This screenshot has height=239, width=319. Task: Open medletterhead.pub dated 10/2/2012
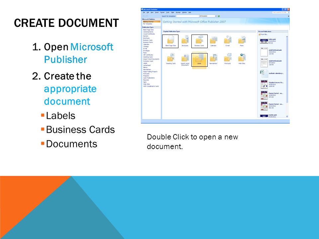tap(264, 52)
